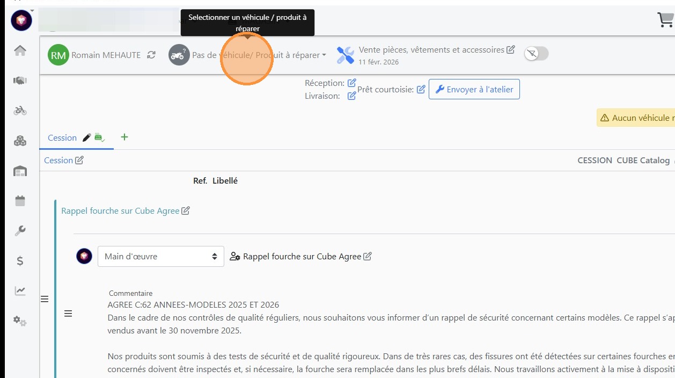Click the CUBE brand icon beside Main d'œuvre
The image size is (675, 378).
(x=84, y=256)
